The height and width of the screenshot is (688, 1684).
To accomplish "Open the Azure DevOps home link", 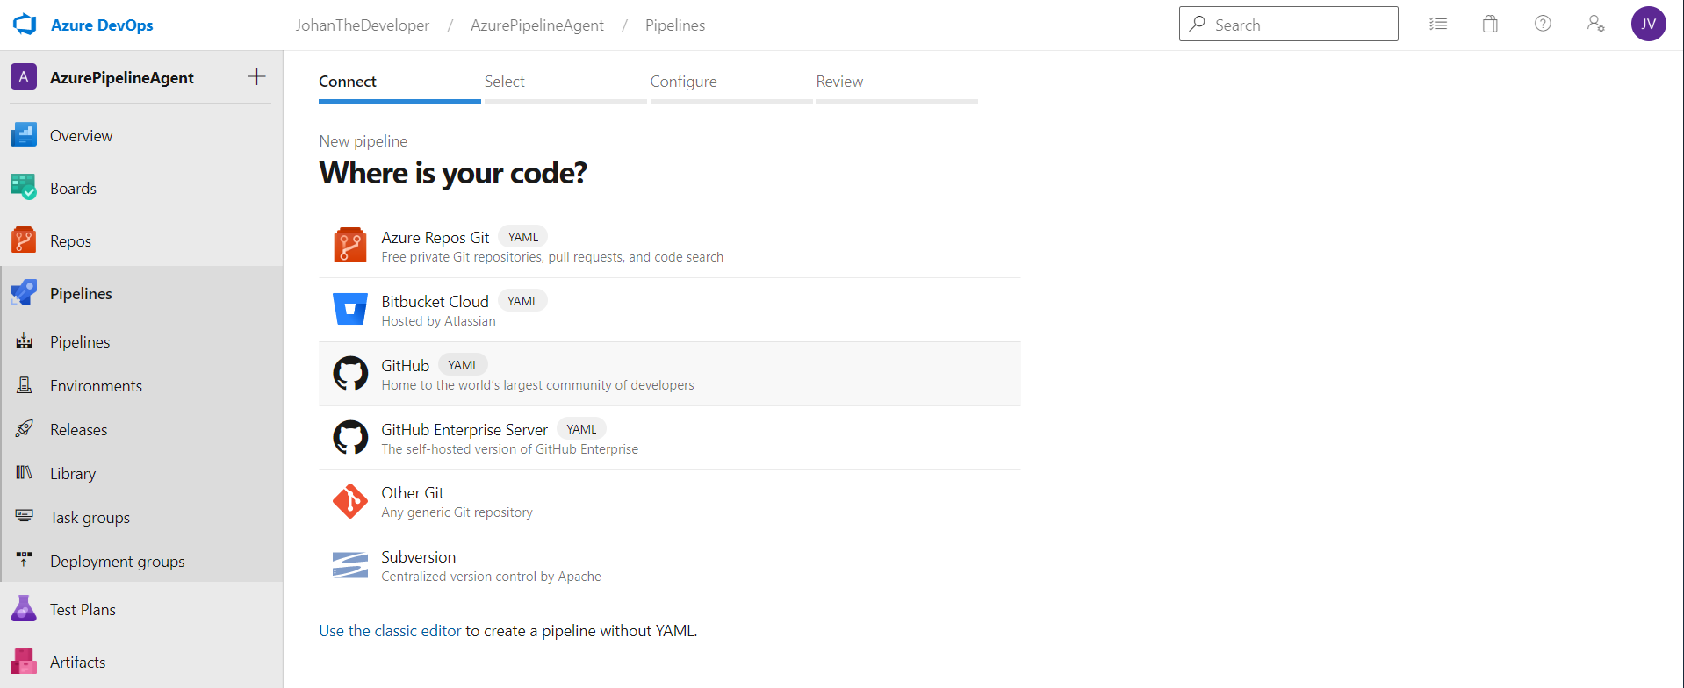I will click(x=102, y=25).
